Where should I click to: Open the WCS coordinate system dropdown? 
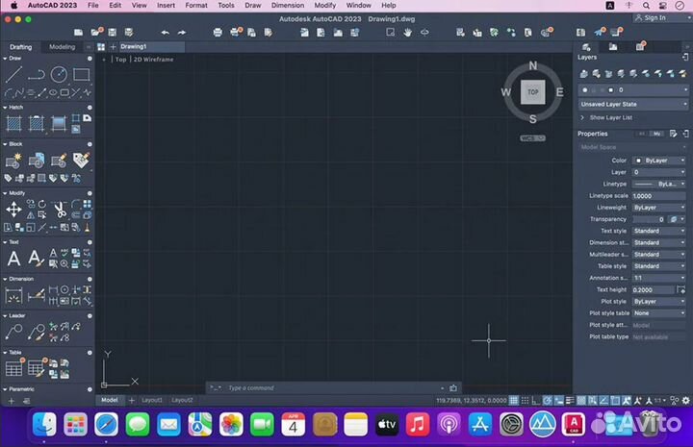pyautogui.click(x=532, y=138)
